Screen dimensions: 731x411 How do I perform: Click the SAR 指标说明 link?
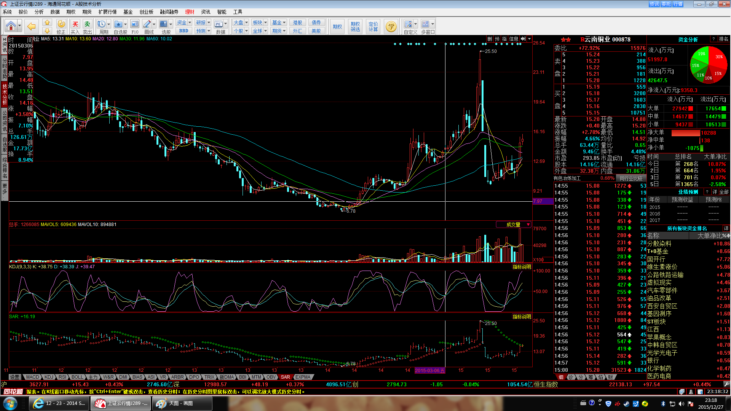[522, 317]
